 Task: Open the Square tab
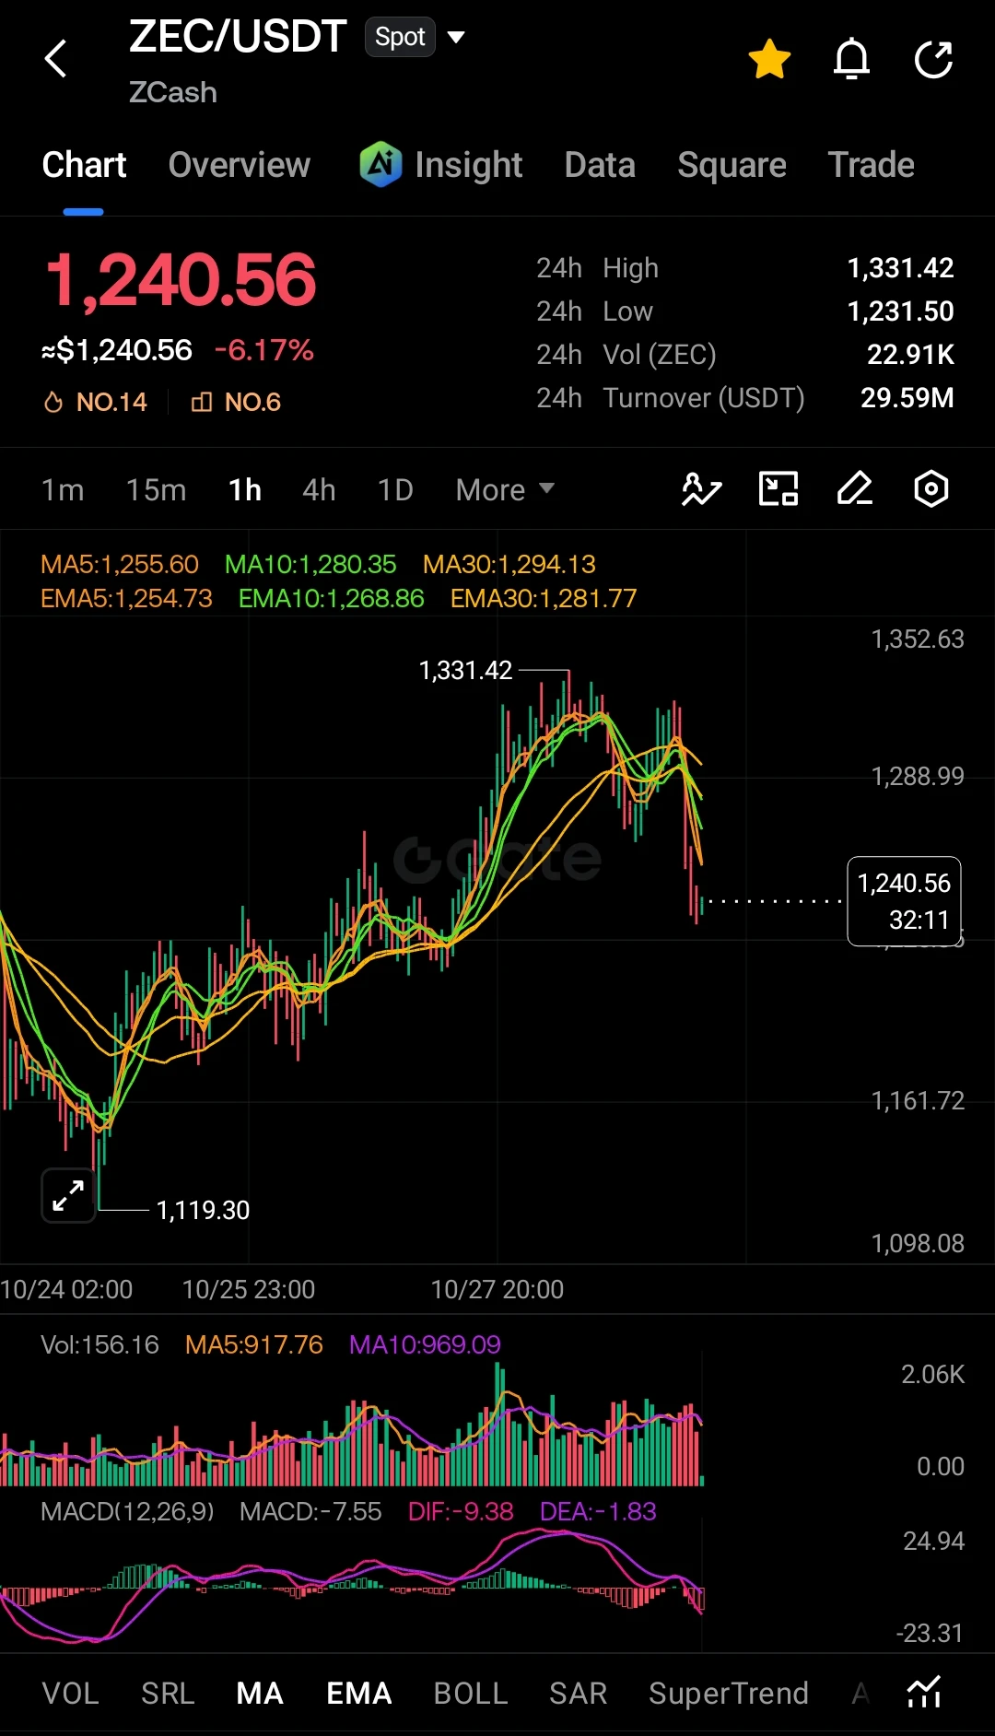(732, 165)
